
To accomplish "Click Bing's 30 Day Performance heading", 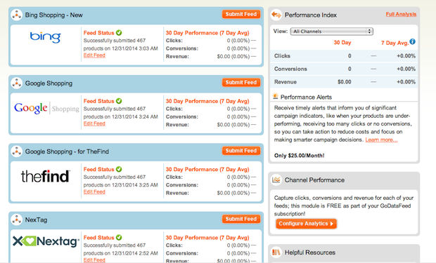I will point(207,33).
